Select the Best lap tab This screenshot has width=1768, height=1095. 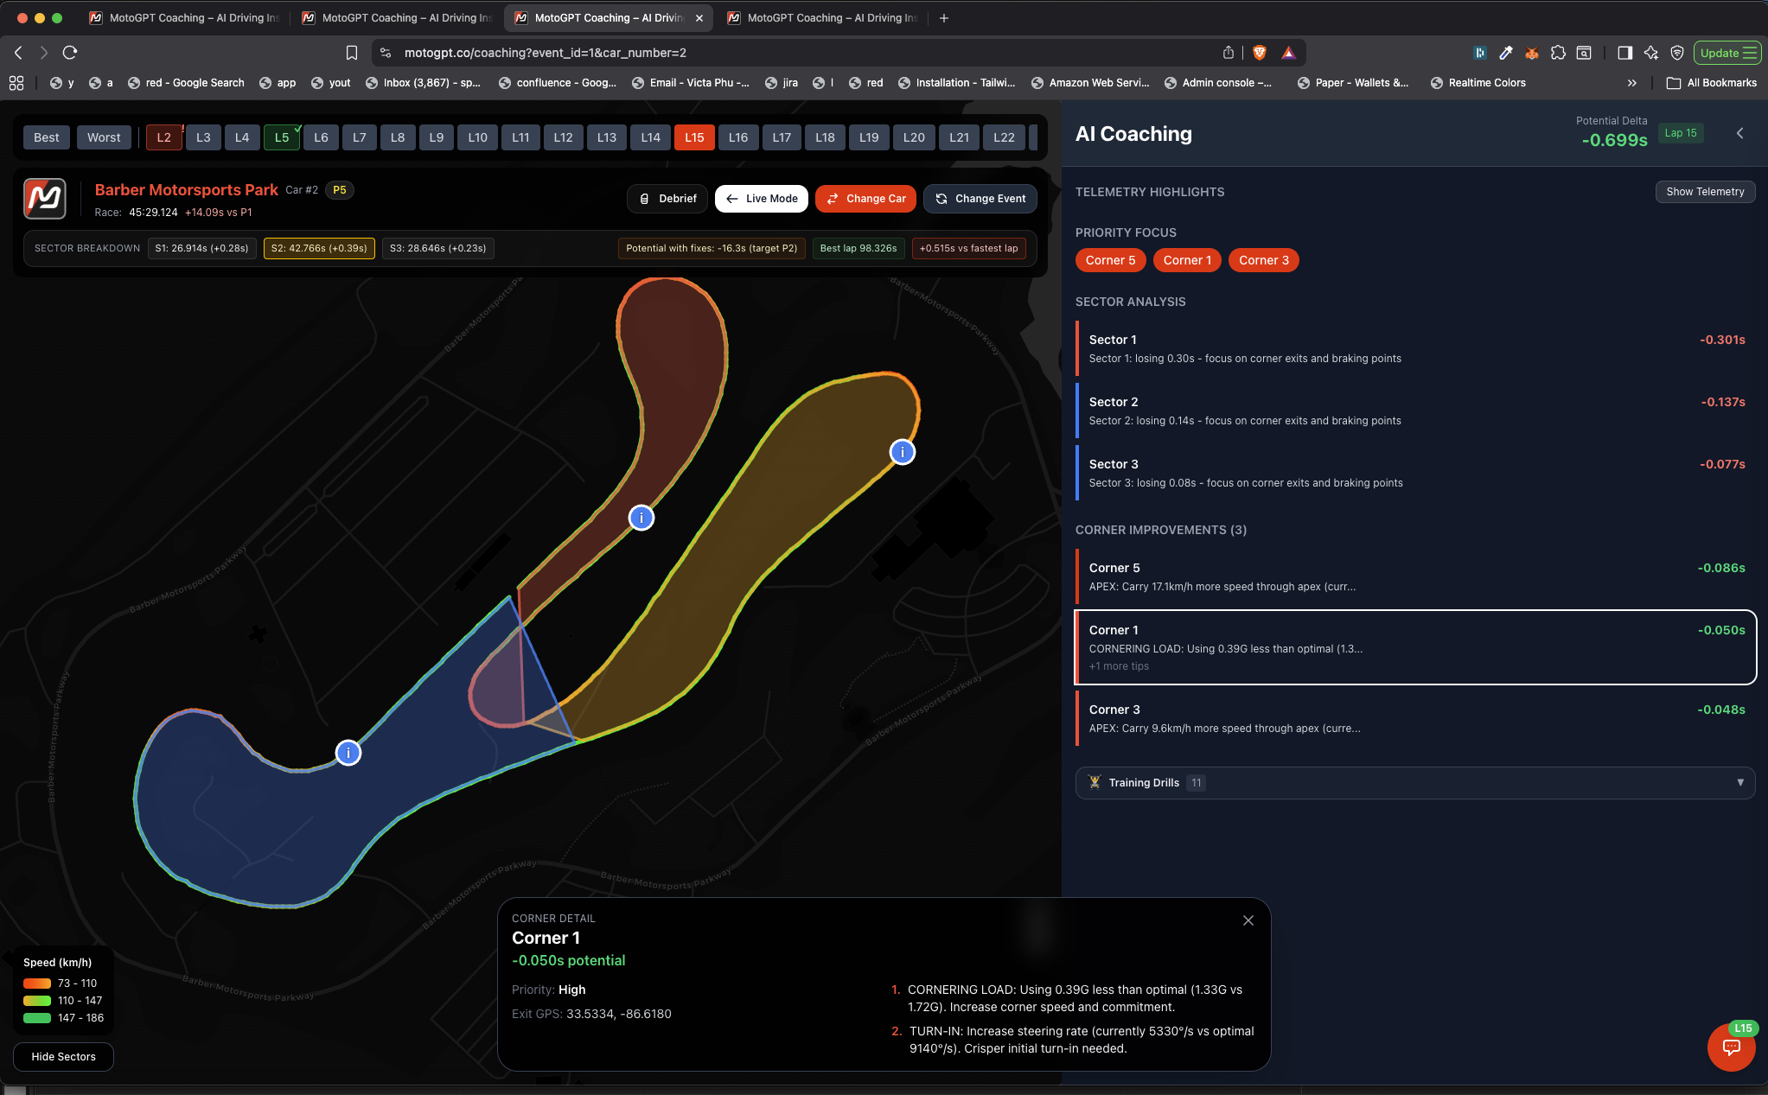47,137
